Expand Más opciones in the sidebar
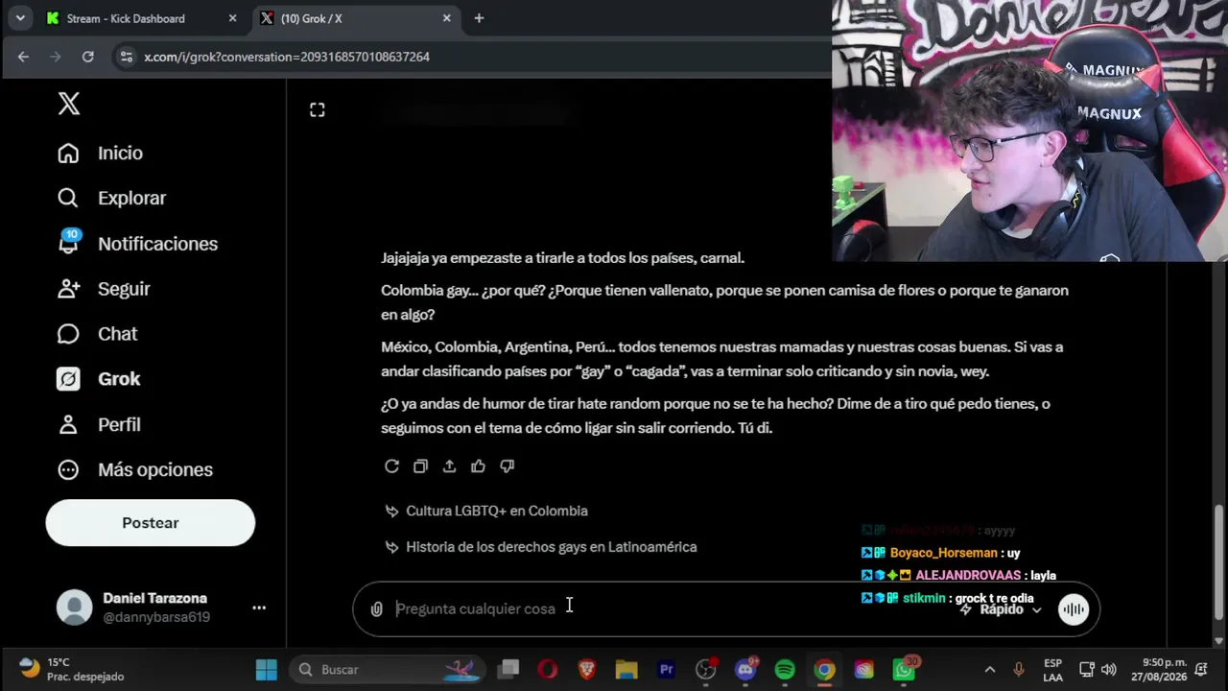 [135, 470]
